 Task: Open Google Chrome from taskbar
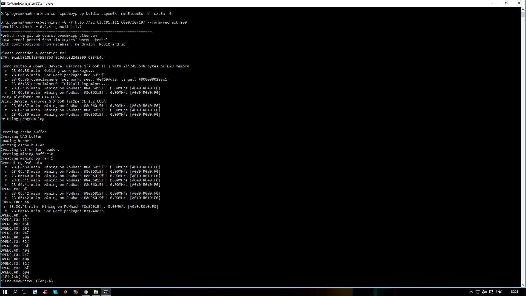click(86, 292)
